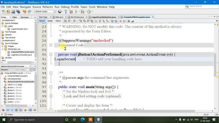Run the project with the green arrow
Image resolution: width=219 pixels, height=123 pixels.
tap(76, 12)
